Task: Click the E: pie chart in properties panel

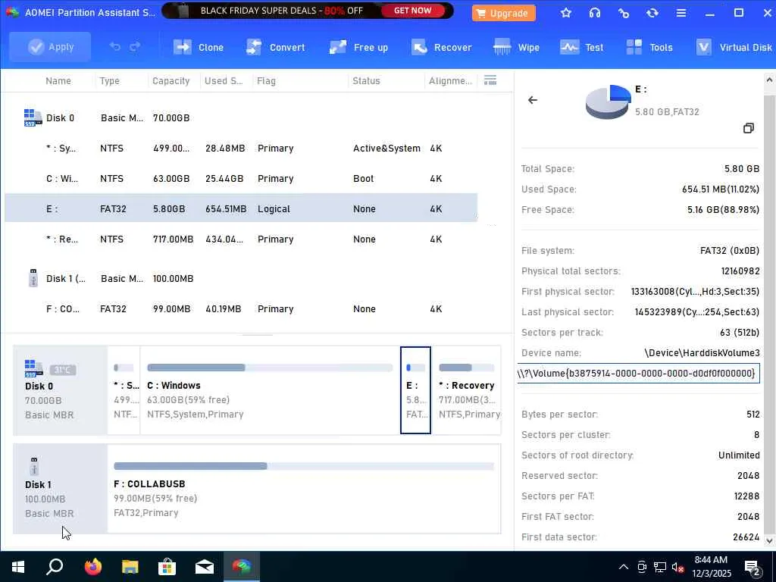Action: point(609,102)
